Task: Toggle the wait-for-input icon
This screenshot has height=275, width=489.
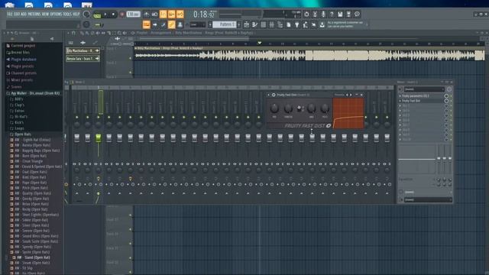Action: [154, 14]
